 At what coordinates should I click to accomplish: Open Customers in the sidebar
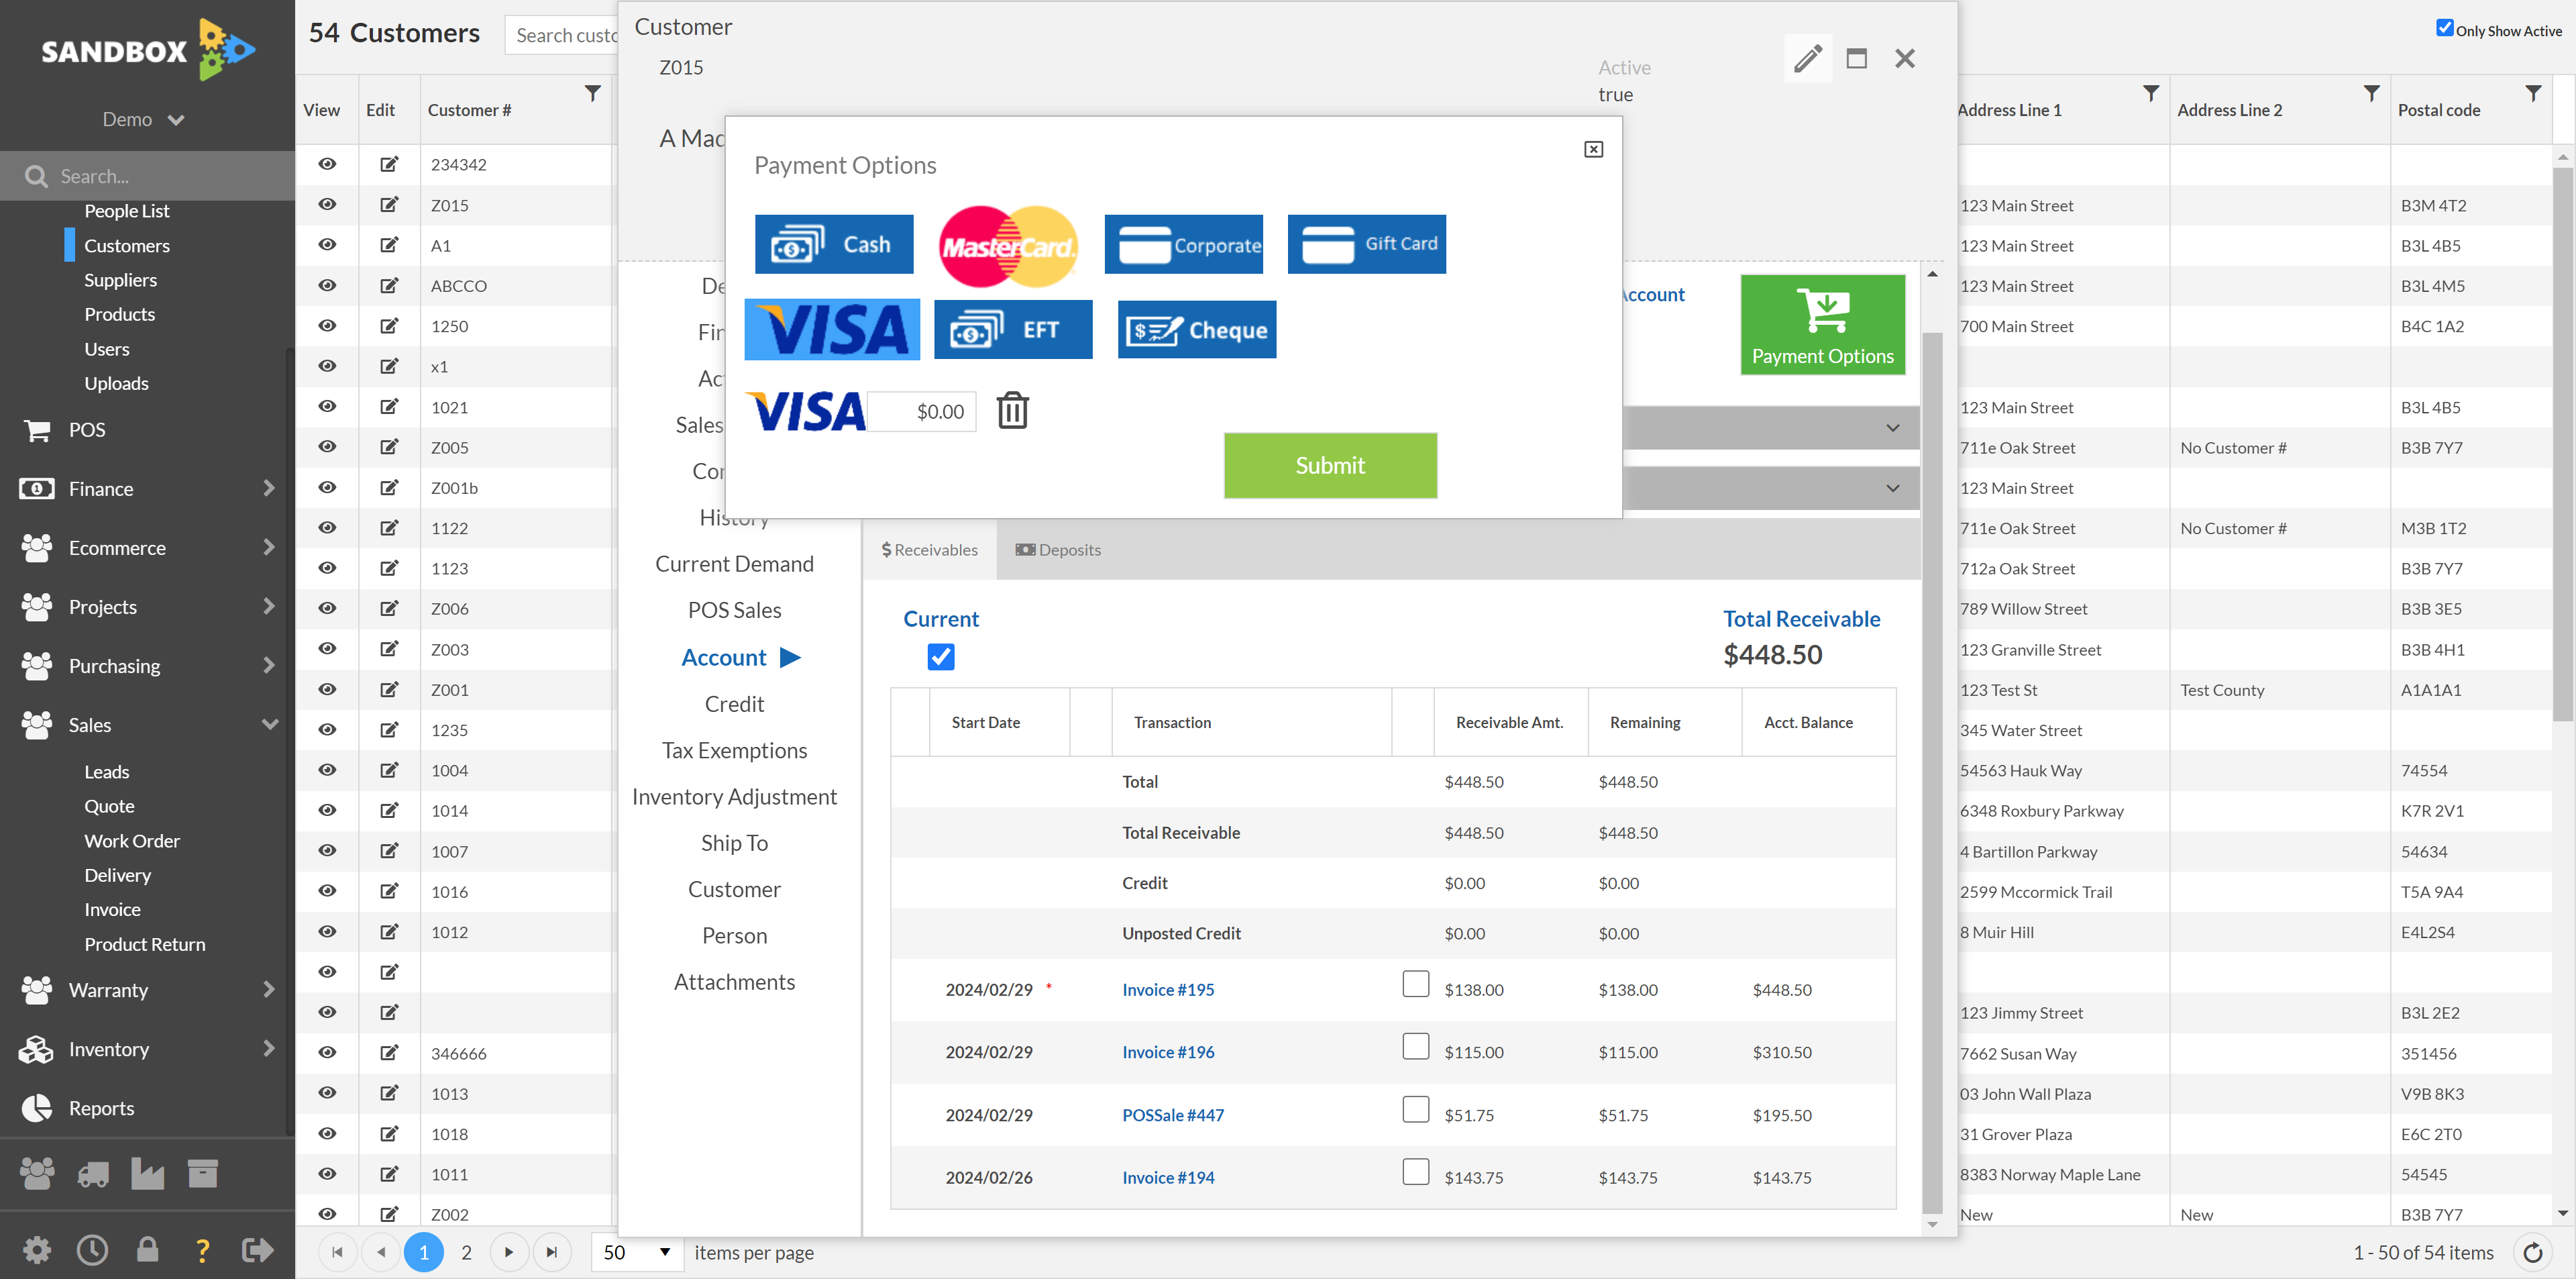(x=126, y=245)
